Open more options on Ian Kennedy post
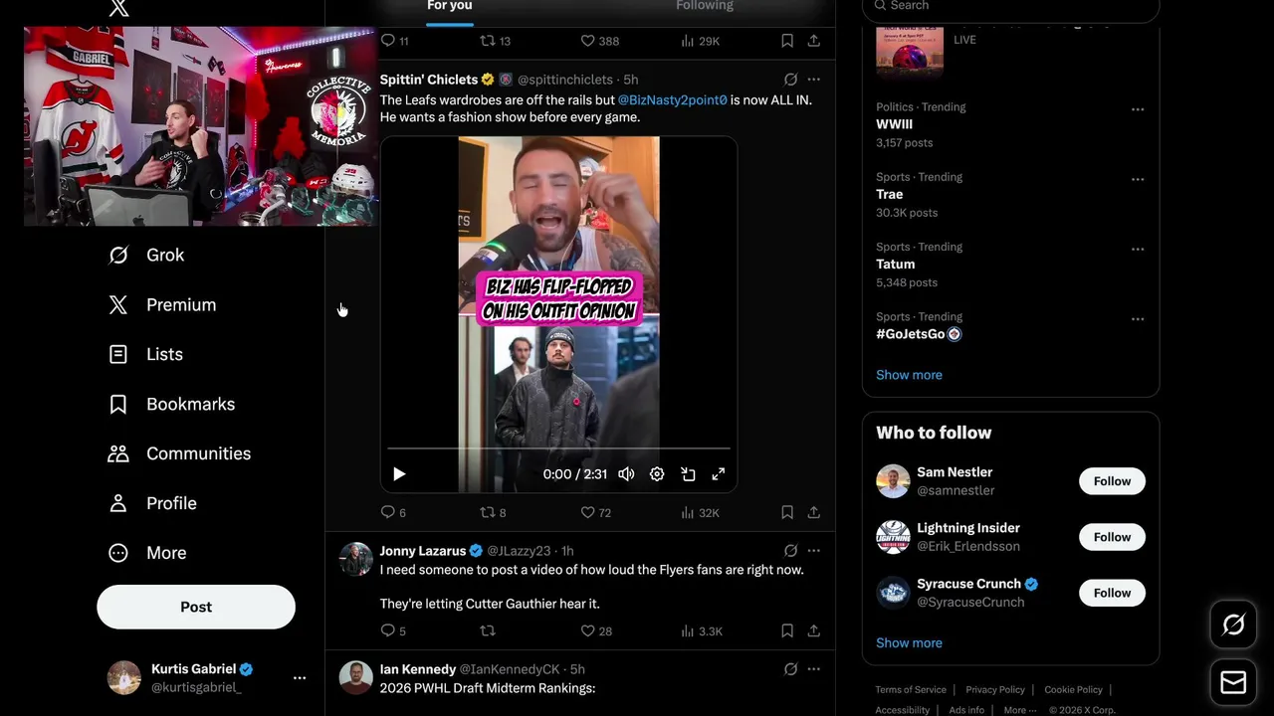The image size is (1274, 716). coord(814,670)
